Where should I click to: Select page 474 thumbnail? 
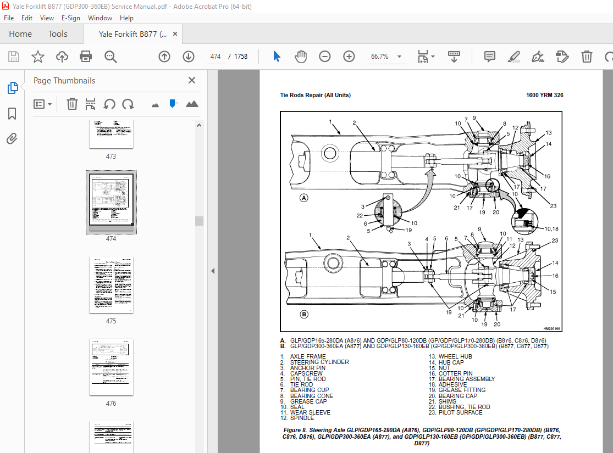tap(111, 202)
